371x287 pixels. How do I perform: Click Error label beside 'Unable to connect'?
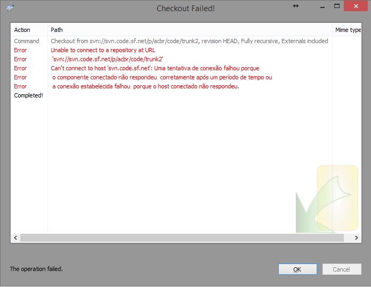[20, 50]
